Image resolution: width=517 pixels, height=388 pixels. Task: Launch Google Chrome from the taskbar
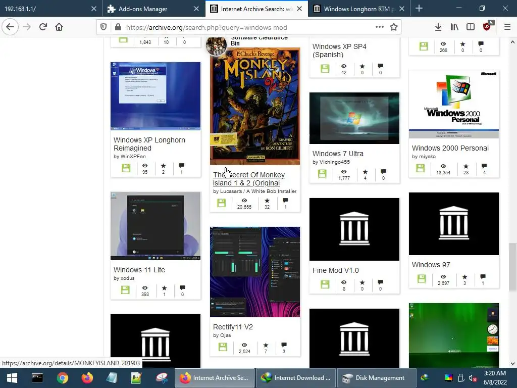point(62,378)
